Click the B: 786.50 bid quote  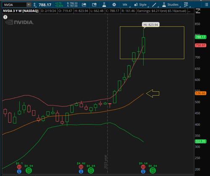(x=72, y=3)
